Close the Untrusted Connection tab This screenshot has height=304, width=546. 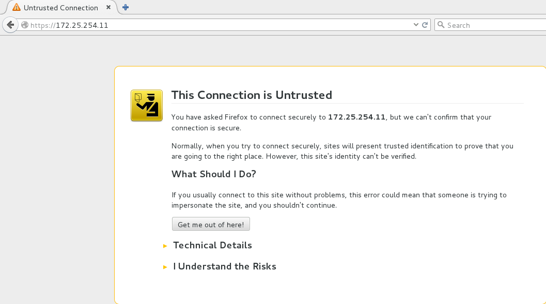[108, 7]
